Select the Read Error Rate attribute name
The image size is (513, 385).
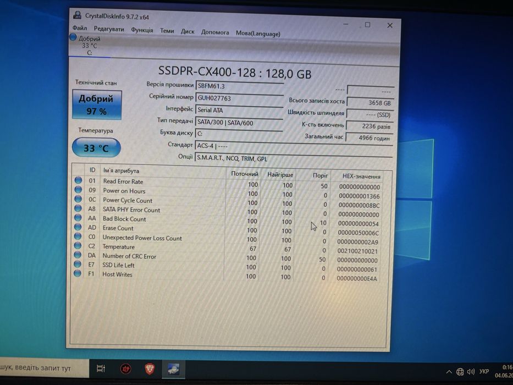tap(123, 182)
